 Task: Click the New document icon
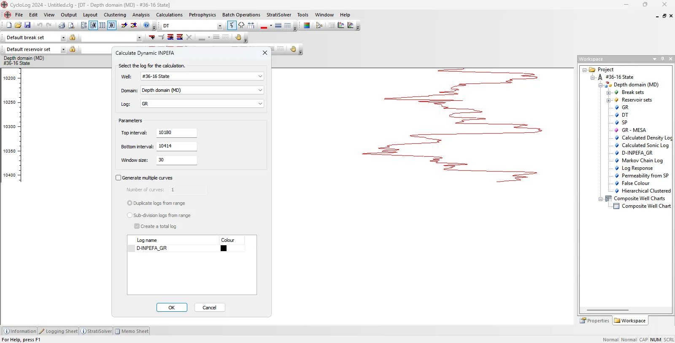point(9,25)
